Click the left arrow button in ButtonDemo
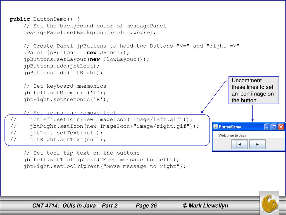 239,144
